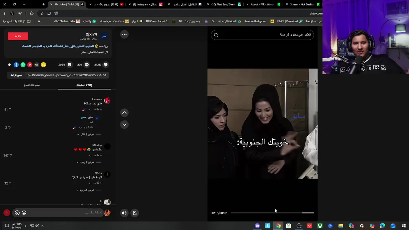Like the comment with 32 likes

coord(10,183)
